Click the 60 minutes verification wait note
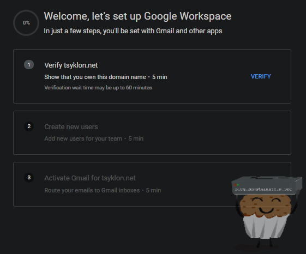 (x=98, y=88)
